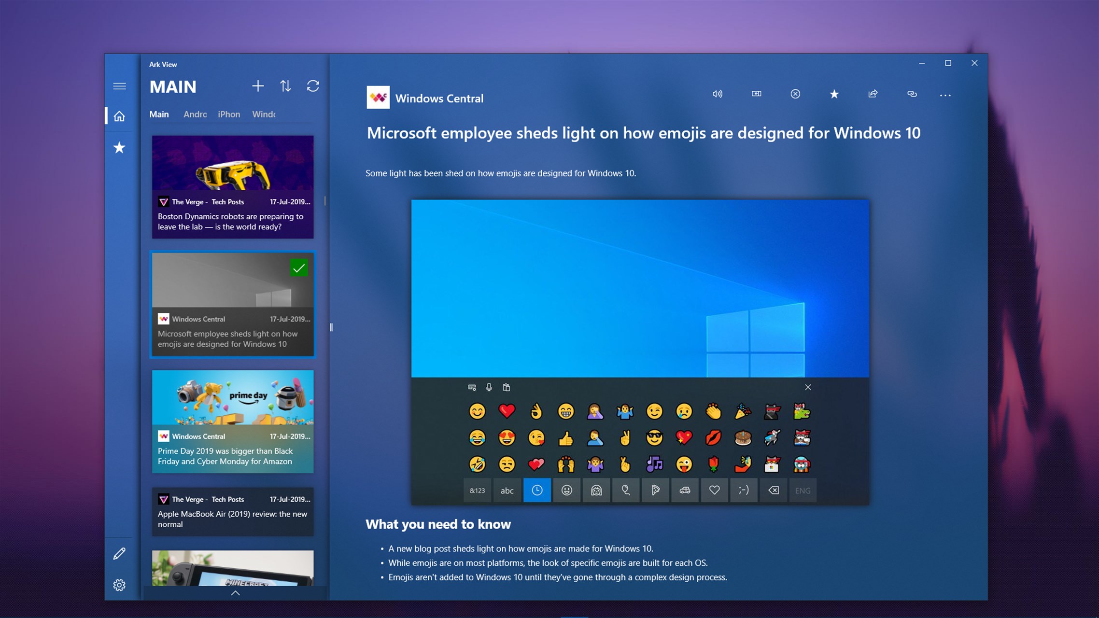Switch to the iPhone feed tab
1099x618 pixels.
pyautogui.click(x=229, y=114)
